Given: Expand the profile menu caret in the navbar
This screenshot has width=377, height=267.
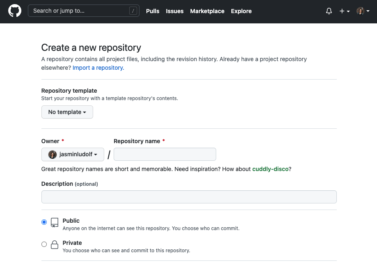Looking at the screenshot, I should coord(368,11).
